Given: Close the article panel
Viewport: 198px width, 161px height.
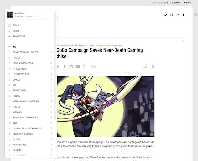Looking at the screenshot, I should (183, 41).
